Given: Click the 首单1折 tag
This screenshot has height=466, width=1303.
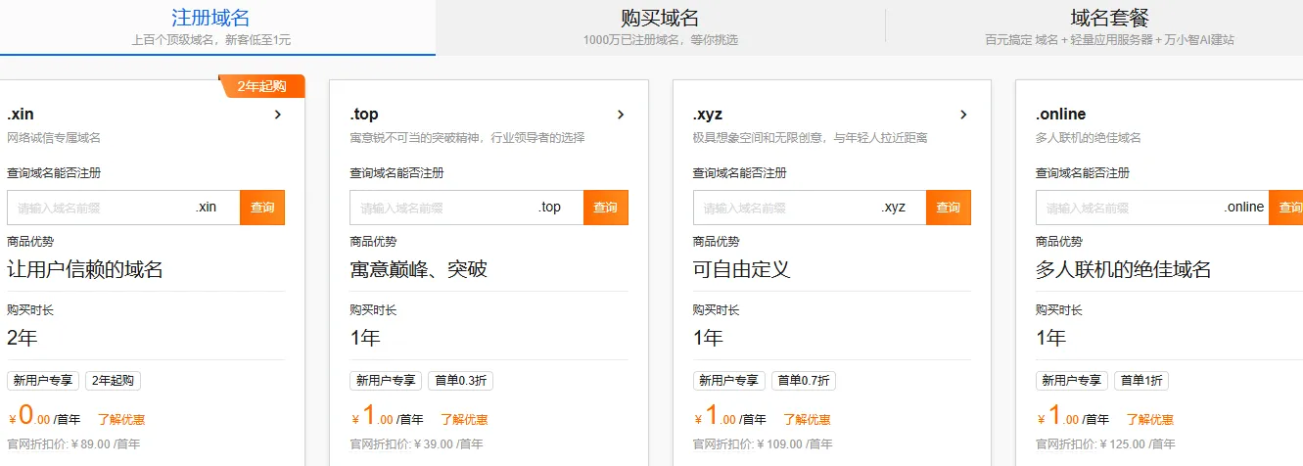Looking at the screenshot, I should pyautogui.click(x=1140, y=381).
